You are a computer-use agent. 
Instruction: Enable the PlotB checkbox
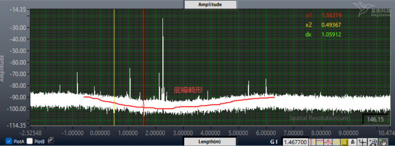coord(30,141)
